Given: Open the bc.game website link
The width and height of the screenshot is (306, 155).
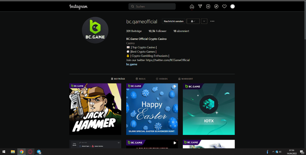Looking at the screenshot, I should click(x=132, y=64).
